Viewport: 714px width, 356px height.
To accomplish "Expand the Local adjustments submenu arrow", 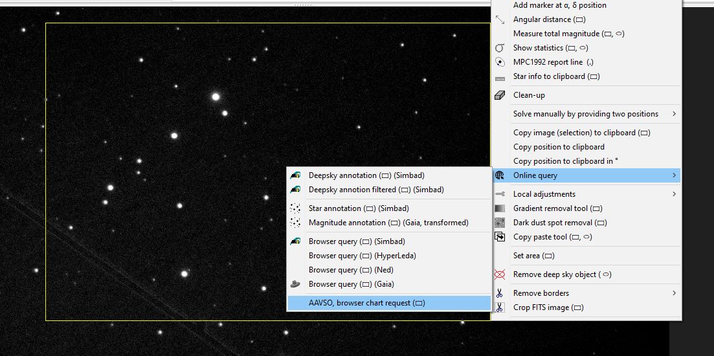I will coord(674,194).
